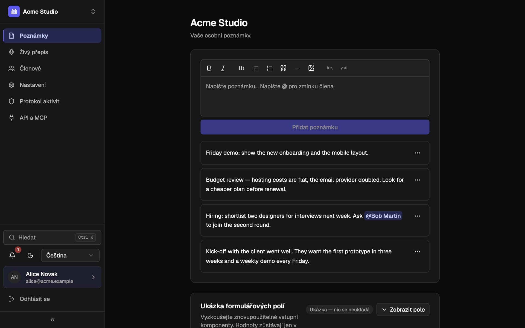Click the Vaše osobní poznámky subtitle
Image resolution: width=525 pixels, height=328 pixels.
coord(221,36)
